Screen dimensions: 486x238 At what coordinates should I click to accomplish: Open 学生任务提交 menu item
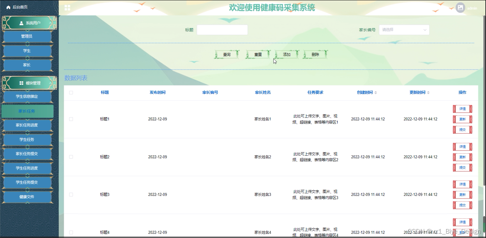(x=27, y=182)
